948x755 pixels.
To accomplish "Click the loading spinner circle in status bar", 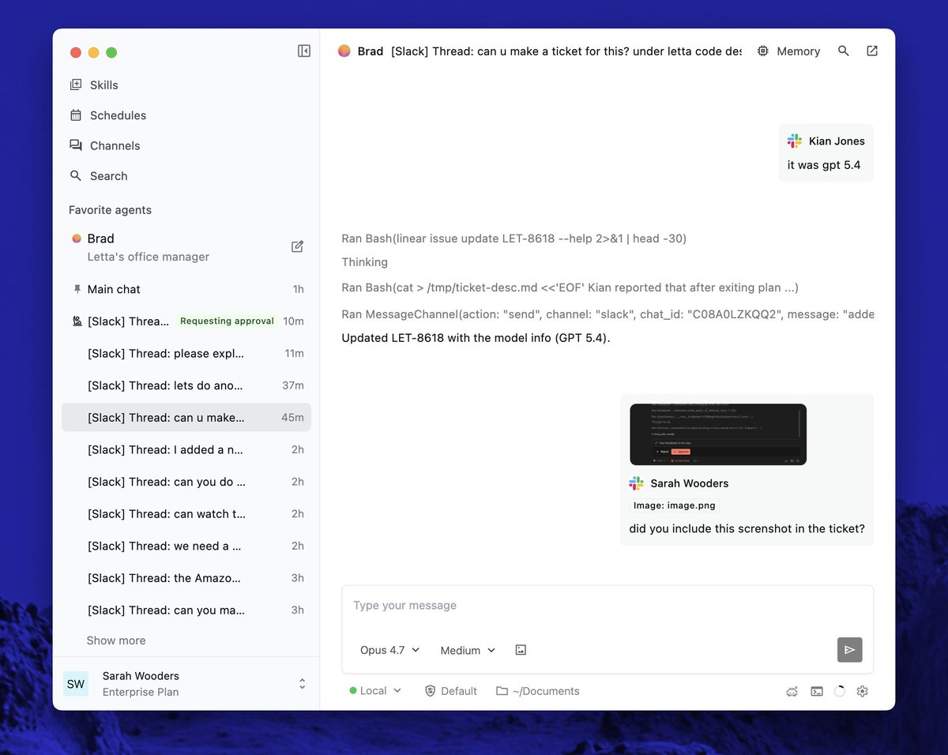I will (x=840, y=691).
